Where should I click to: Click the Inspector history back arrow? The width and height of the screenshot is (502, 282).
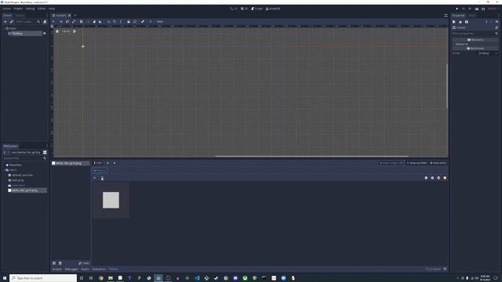[486, 22]
